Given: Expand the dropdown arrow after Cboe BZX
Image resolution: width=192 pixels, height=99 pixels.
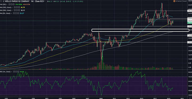Looking at the screenshot, I should [45, 1].
